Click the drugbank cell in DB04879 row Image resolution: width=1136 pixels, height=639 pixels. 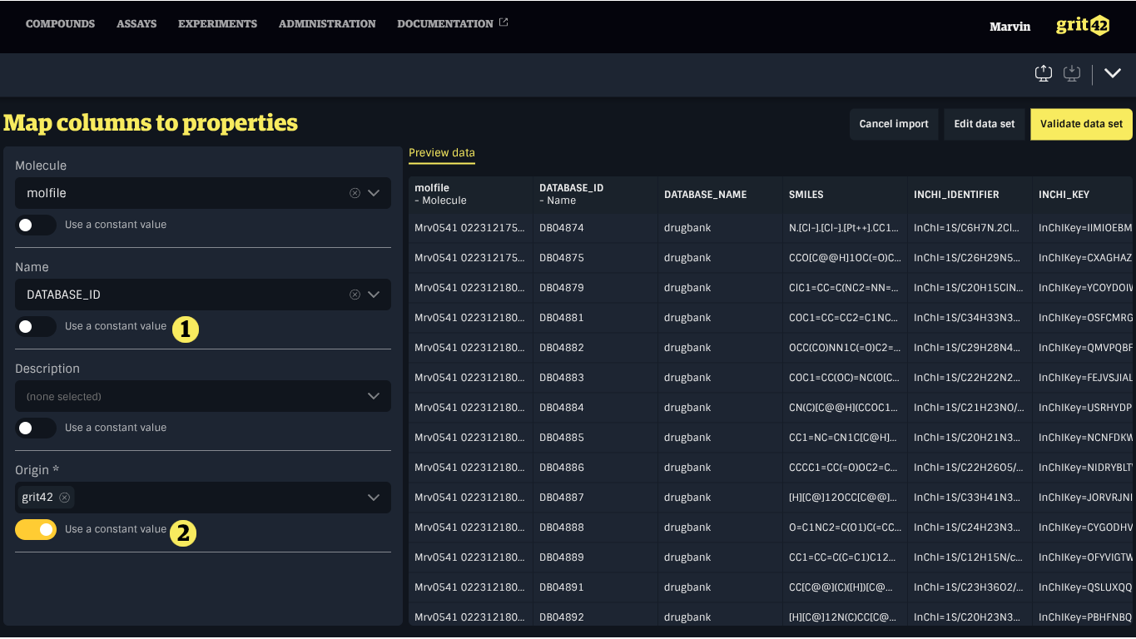click(x=720, y=288)
